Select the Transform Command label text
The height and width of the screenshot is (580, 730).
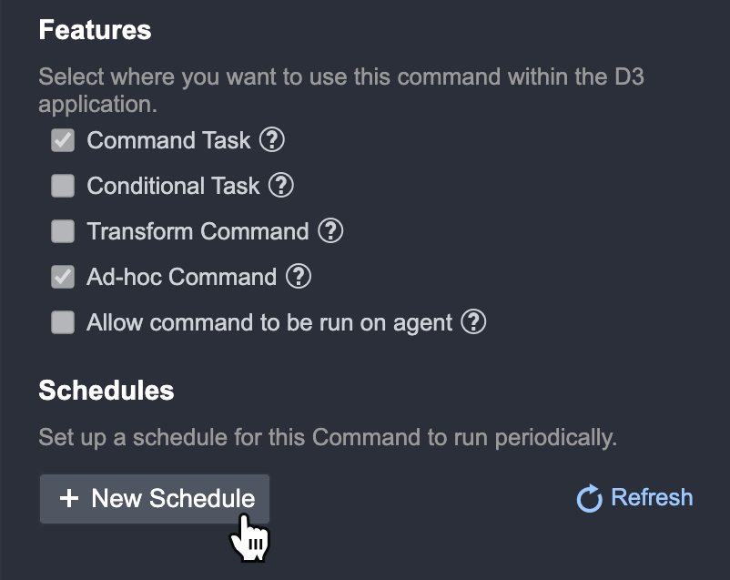tap(198, 231)
